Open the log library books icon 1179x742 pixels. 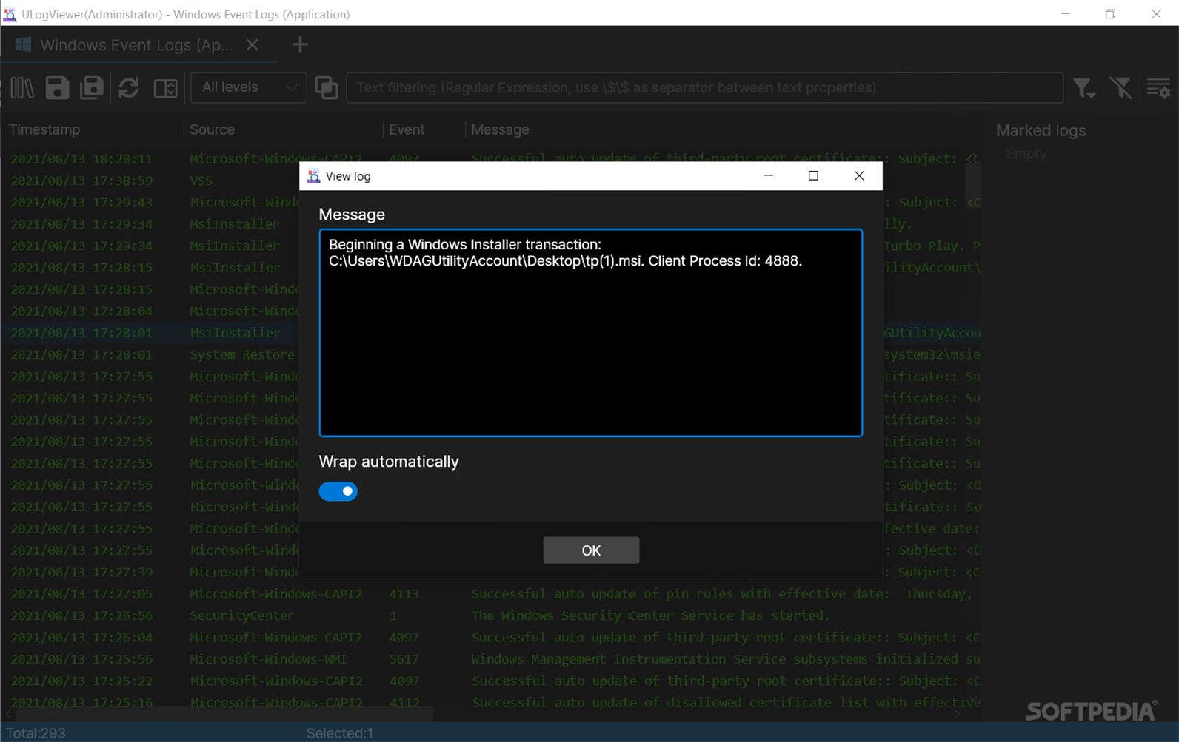pos(21,88)
